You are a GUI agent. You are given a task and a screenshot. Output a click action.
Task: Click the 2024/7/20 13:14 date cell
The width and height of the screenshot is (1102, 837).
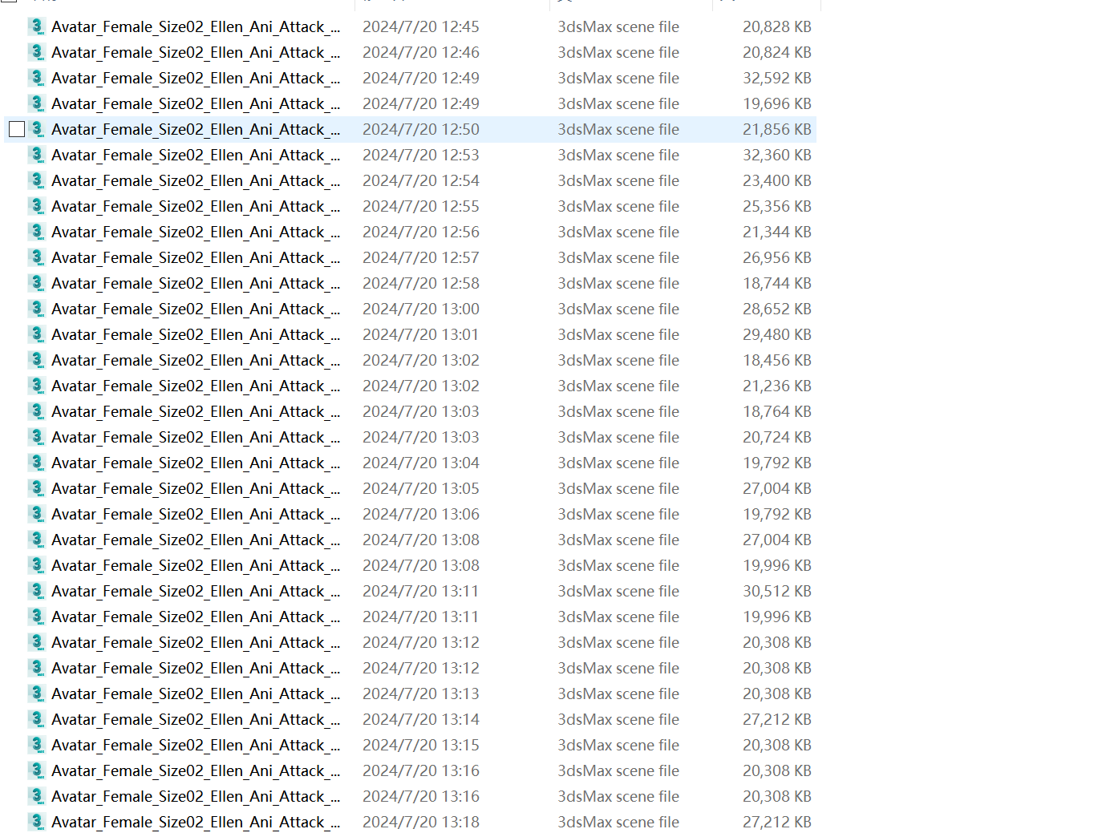click(x=420, y=719)
